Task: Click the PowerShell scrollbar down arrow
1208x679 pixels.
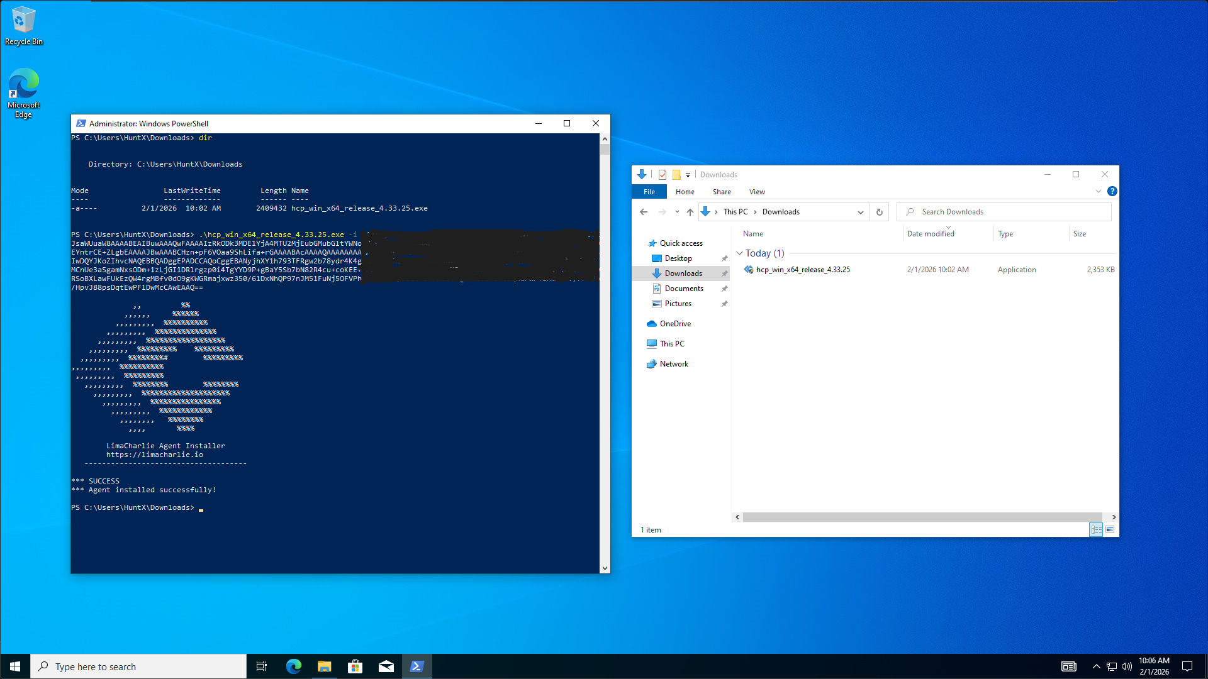Action: 605,568
